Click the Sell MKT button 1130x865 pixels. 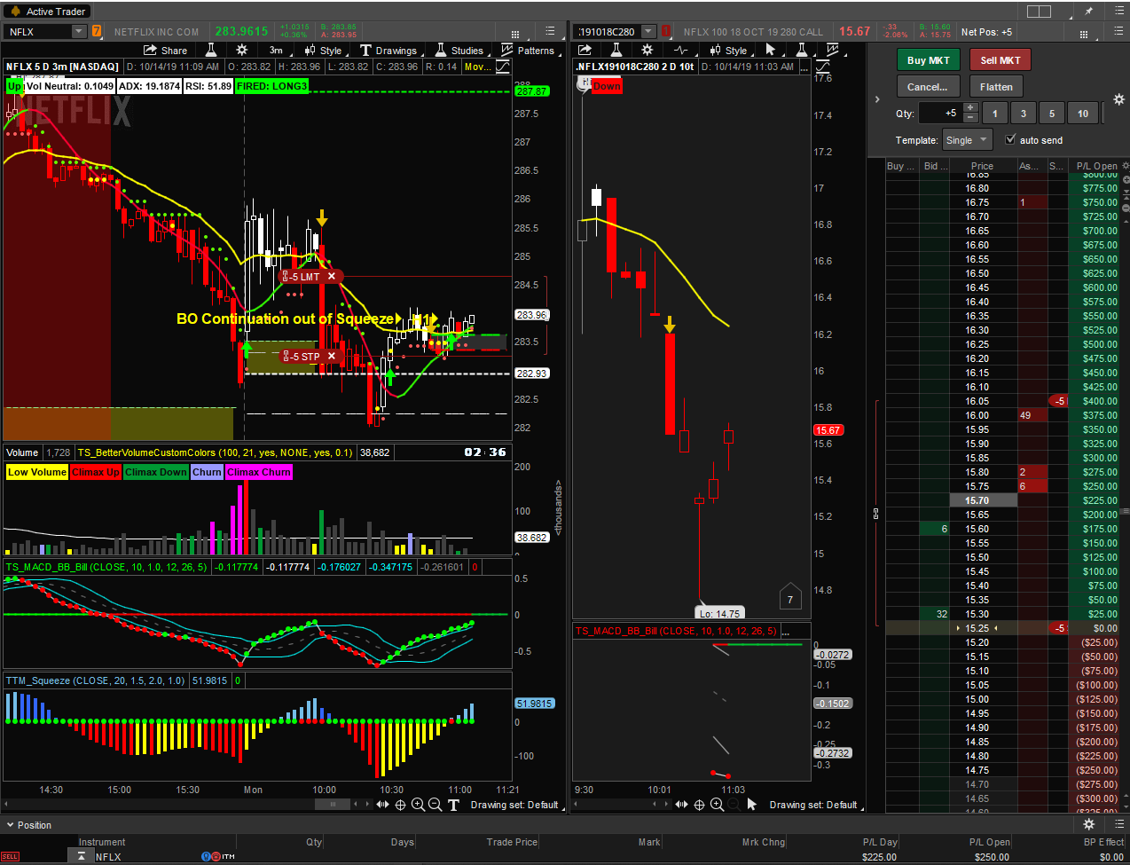[x=1001, y=60]
